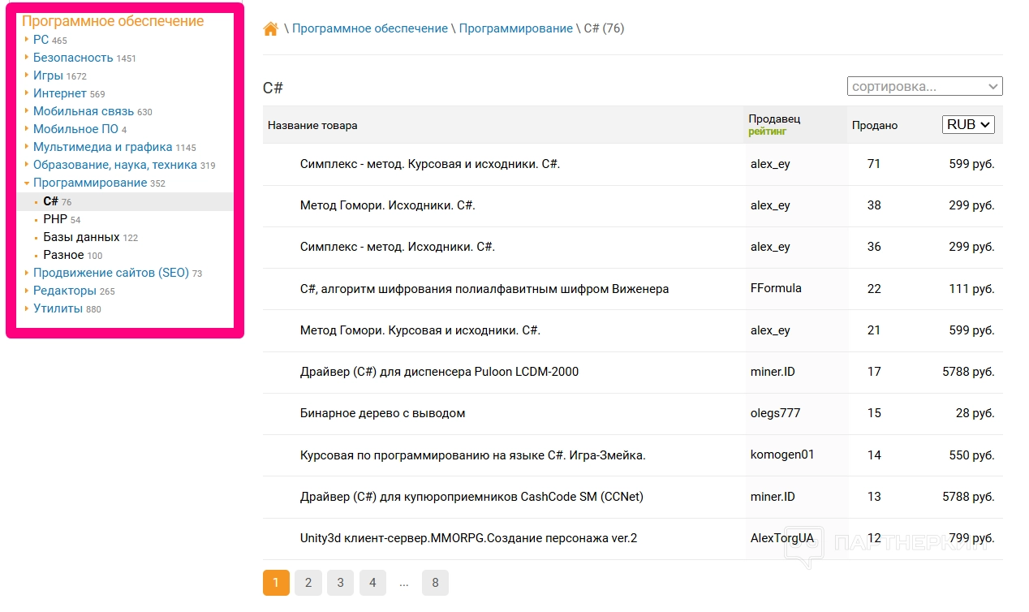Collapse the Программирование category arrow
Screen dimensions: 1029x612
(x=27, y=183)
